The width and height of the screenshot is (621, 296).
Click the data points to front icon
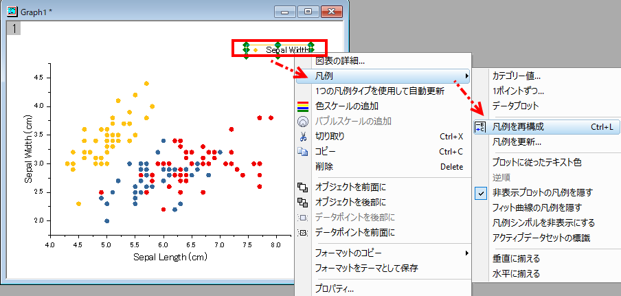click(x=303, y=232)
